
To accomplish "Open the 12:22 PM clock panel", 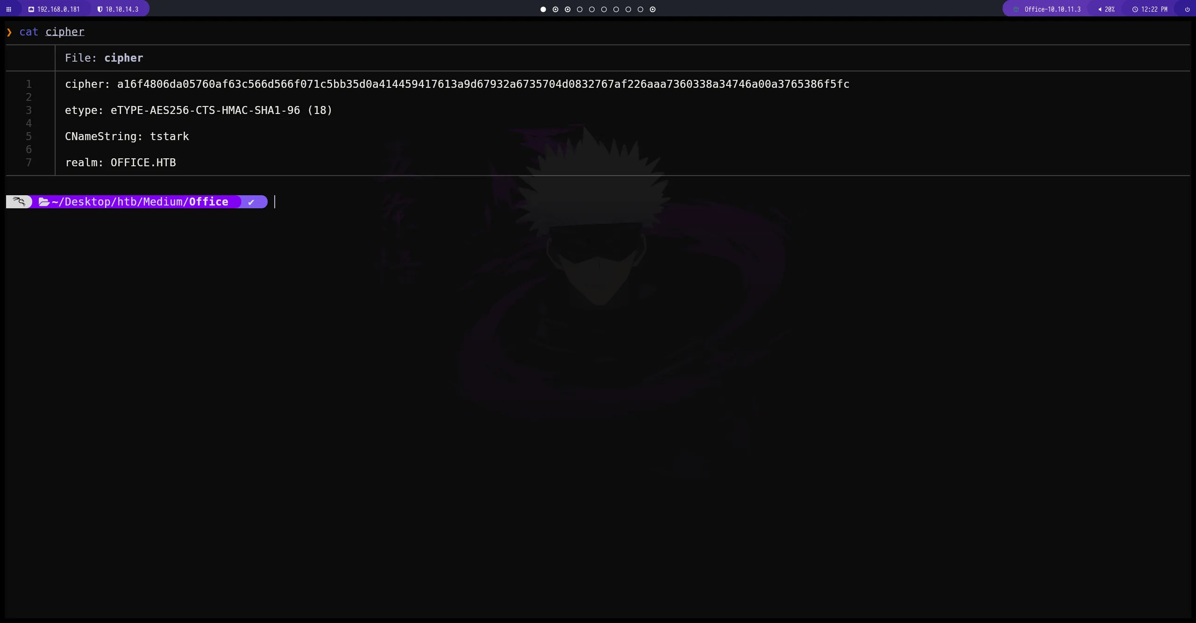I will pos(1152,9).
